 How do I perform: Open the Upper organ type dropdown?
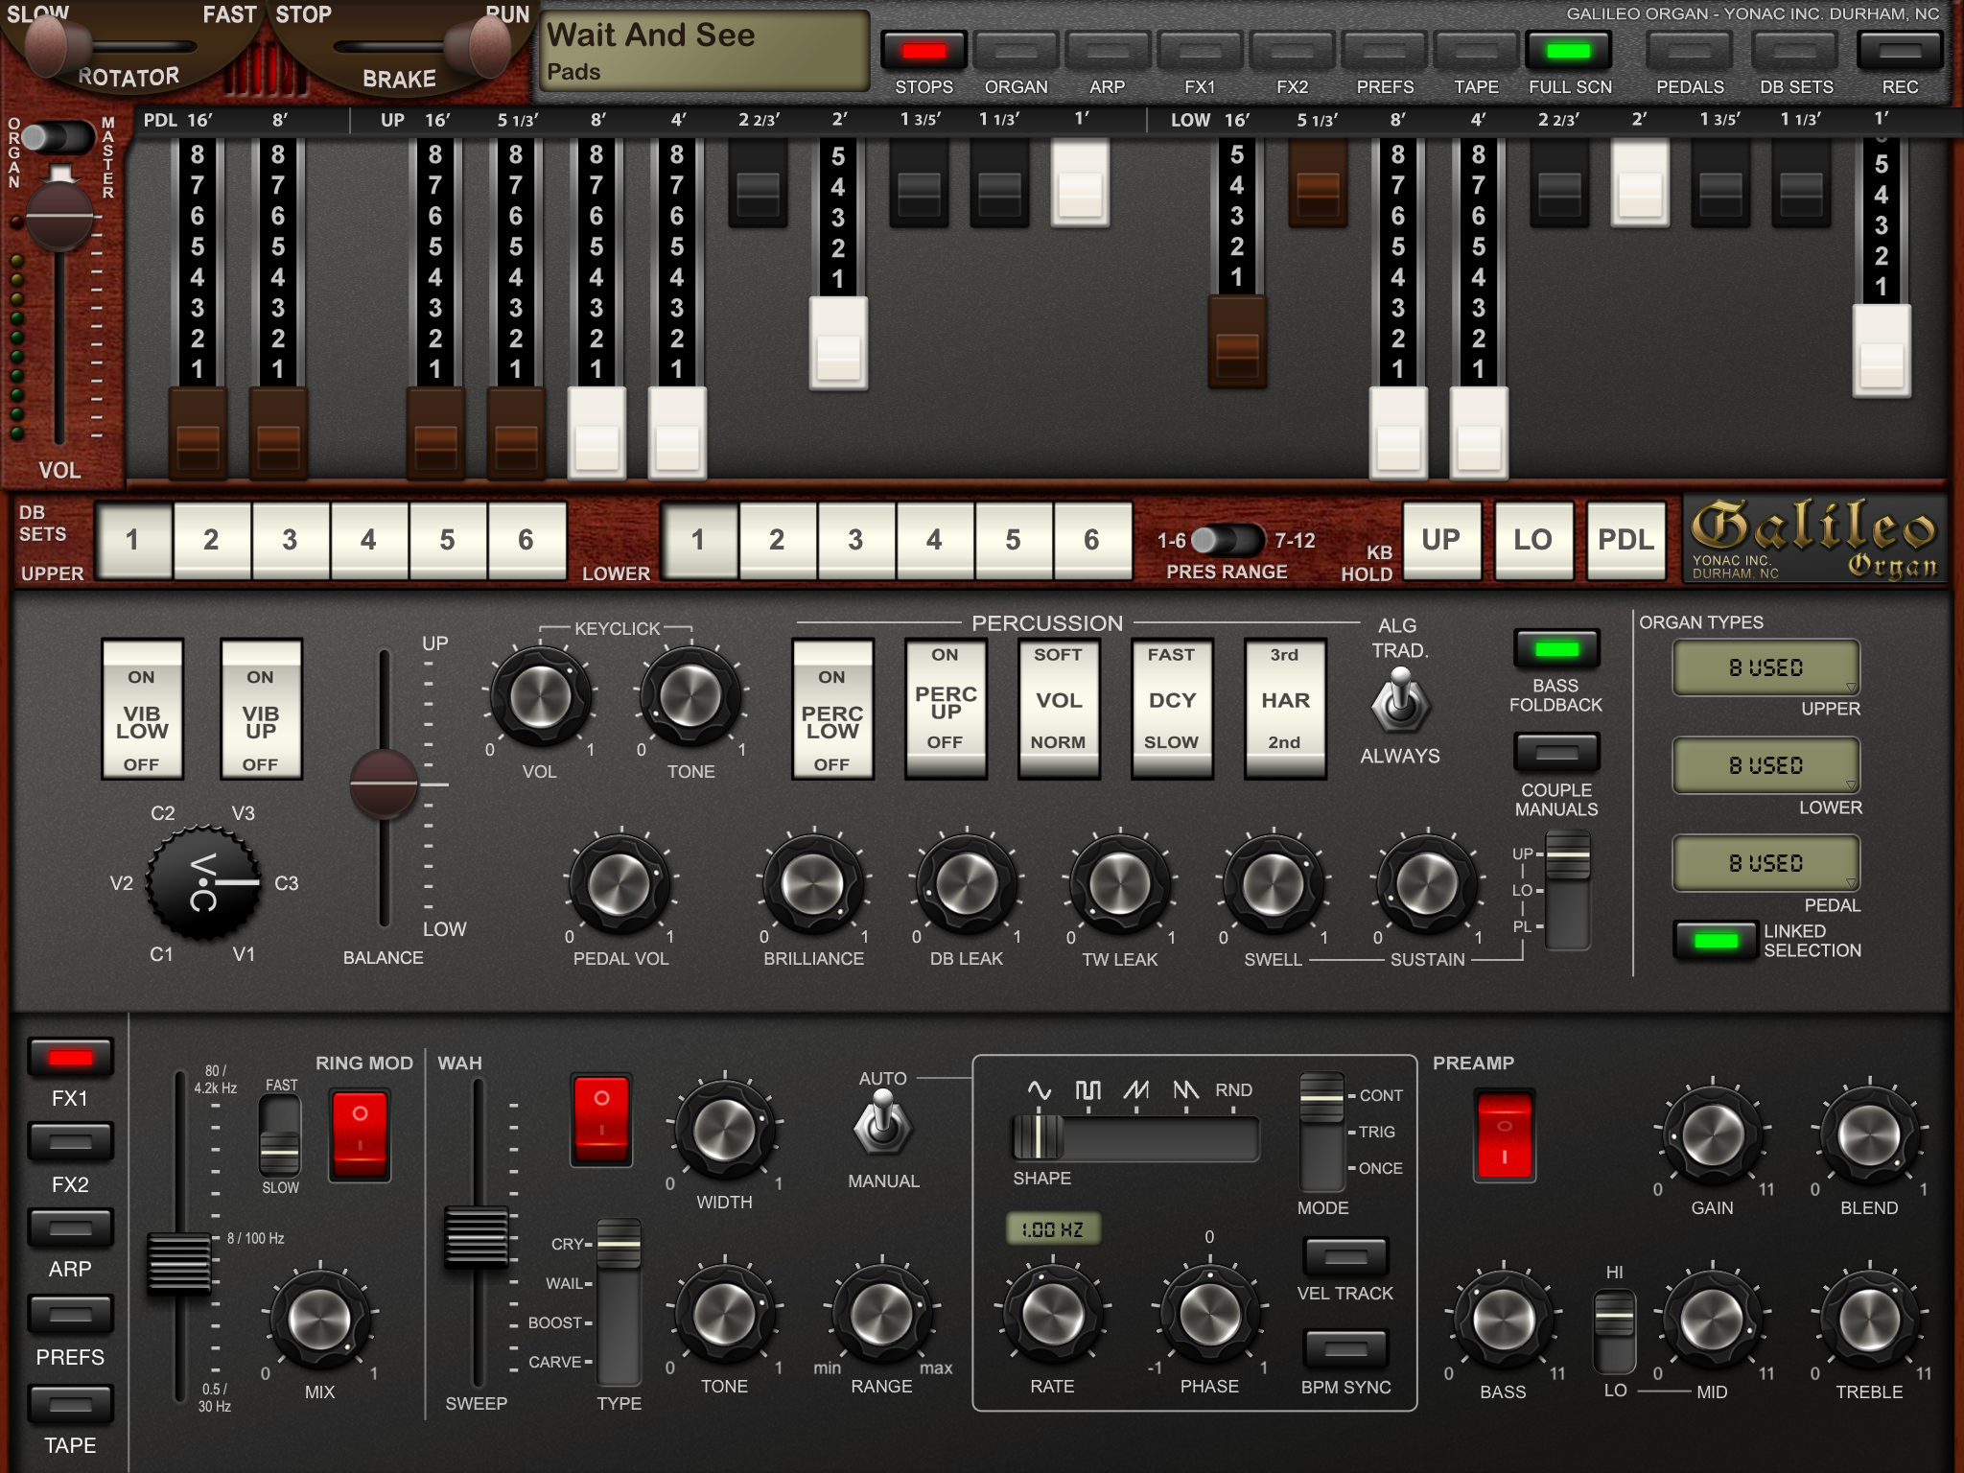1765,668
